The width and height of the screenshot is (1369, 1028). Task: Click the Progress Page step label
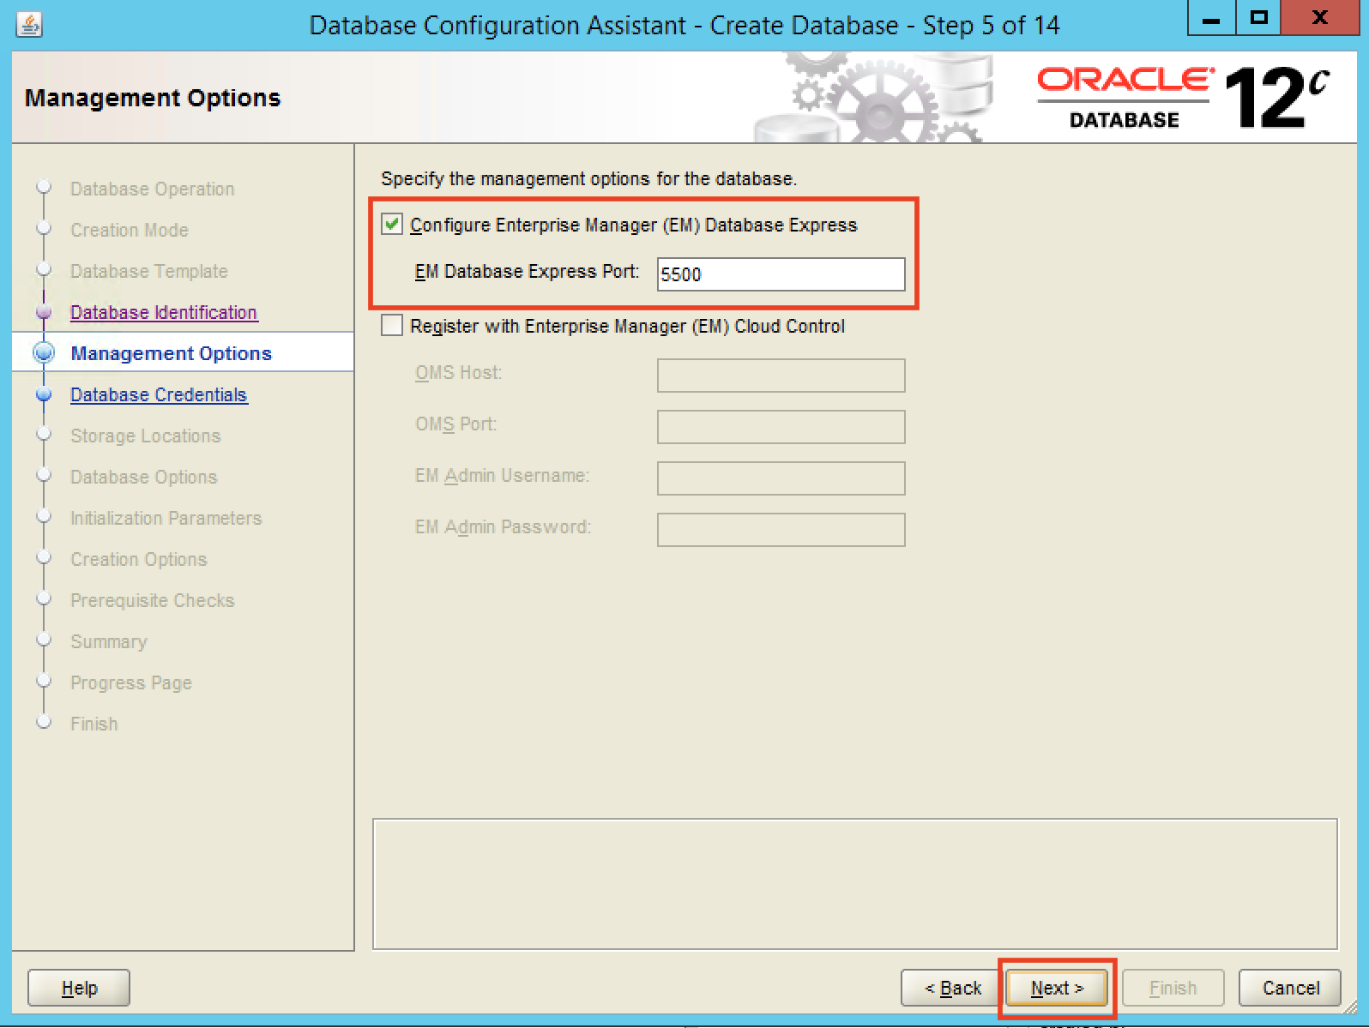131,682
